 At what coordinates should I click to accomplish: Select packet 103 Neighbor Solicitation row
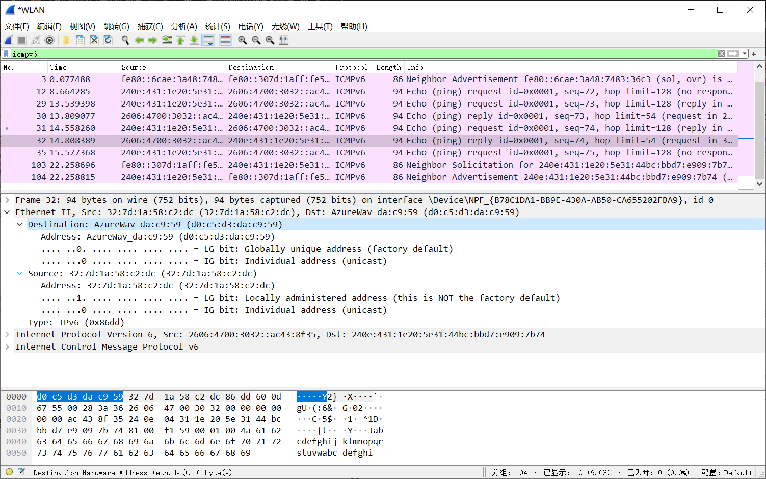click(x=369, y=165)
